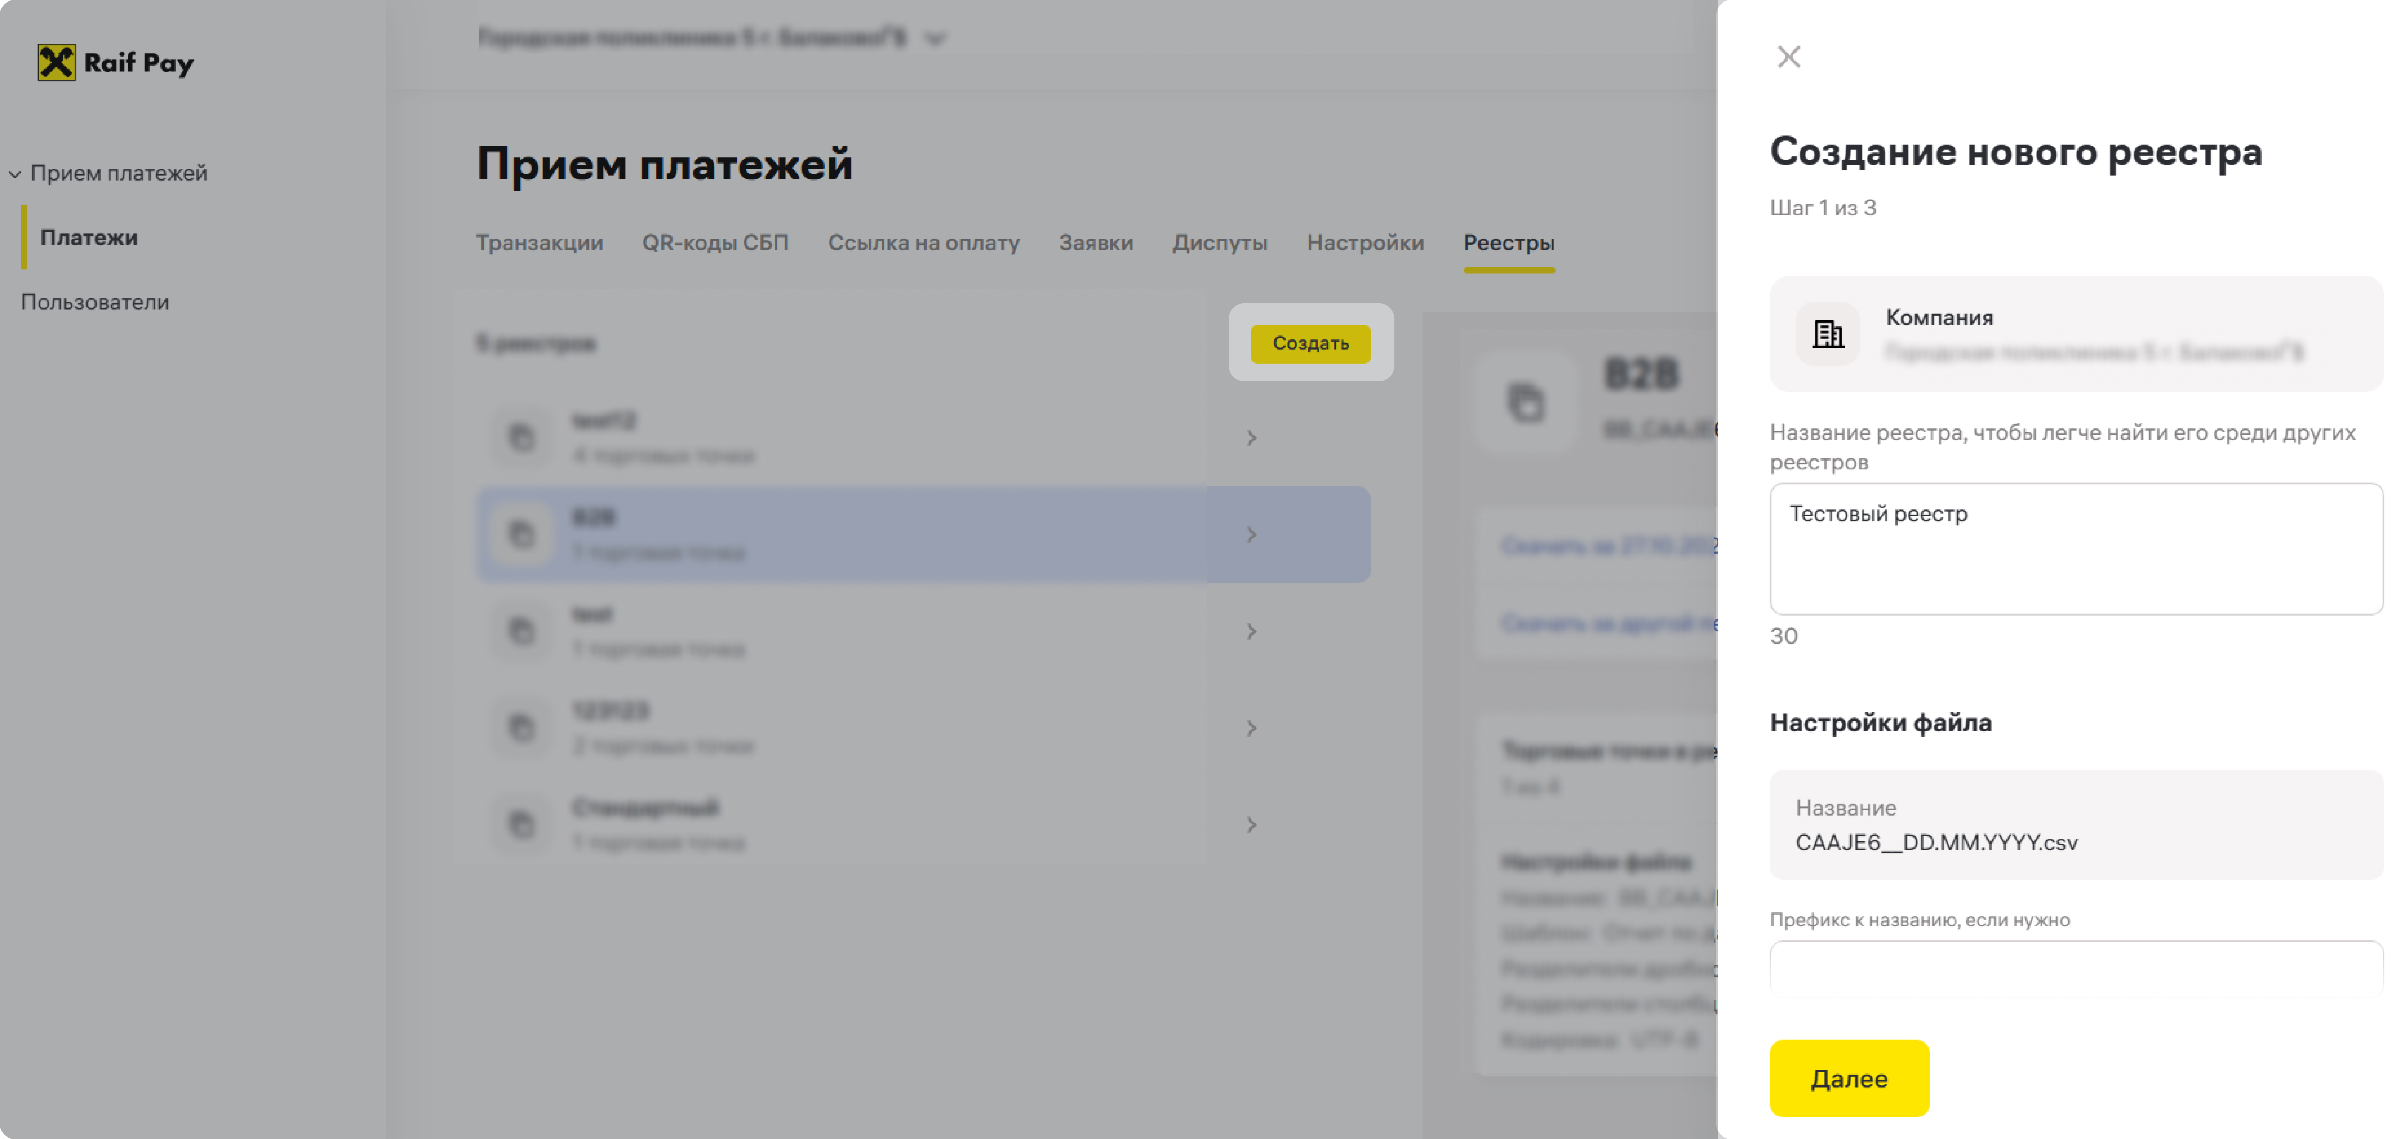Screen dimensions: 2405x1139
Task: Click the document icon of the last registry row
Action: pyautogui.click(x=521, y=823)
